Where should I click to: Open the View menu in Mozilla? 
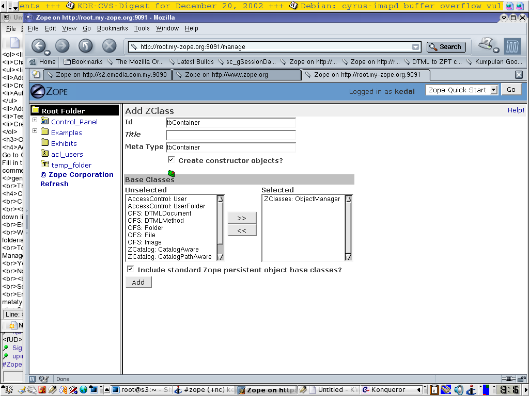point(69,28)
